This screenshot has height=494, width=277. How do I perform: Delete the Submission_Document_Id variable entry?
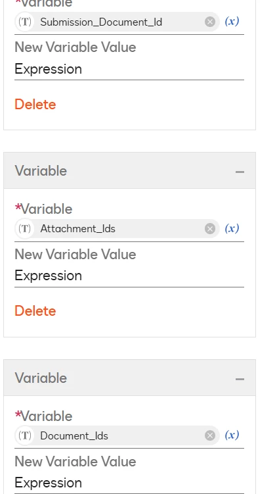pyautogui.click(x=35, y=105)
